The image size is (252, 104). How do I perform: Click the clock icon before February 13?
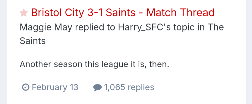click(x=25, y=87)
